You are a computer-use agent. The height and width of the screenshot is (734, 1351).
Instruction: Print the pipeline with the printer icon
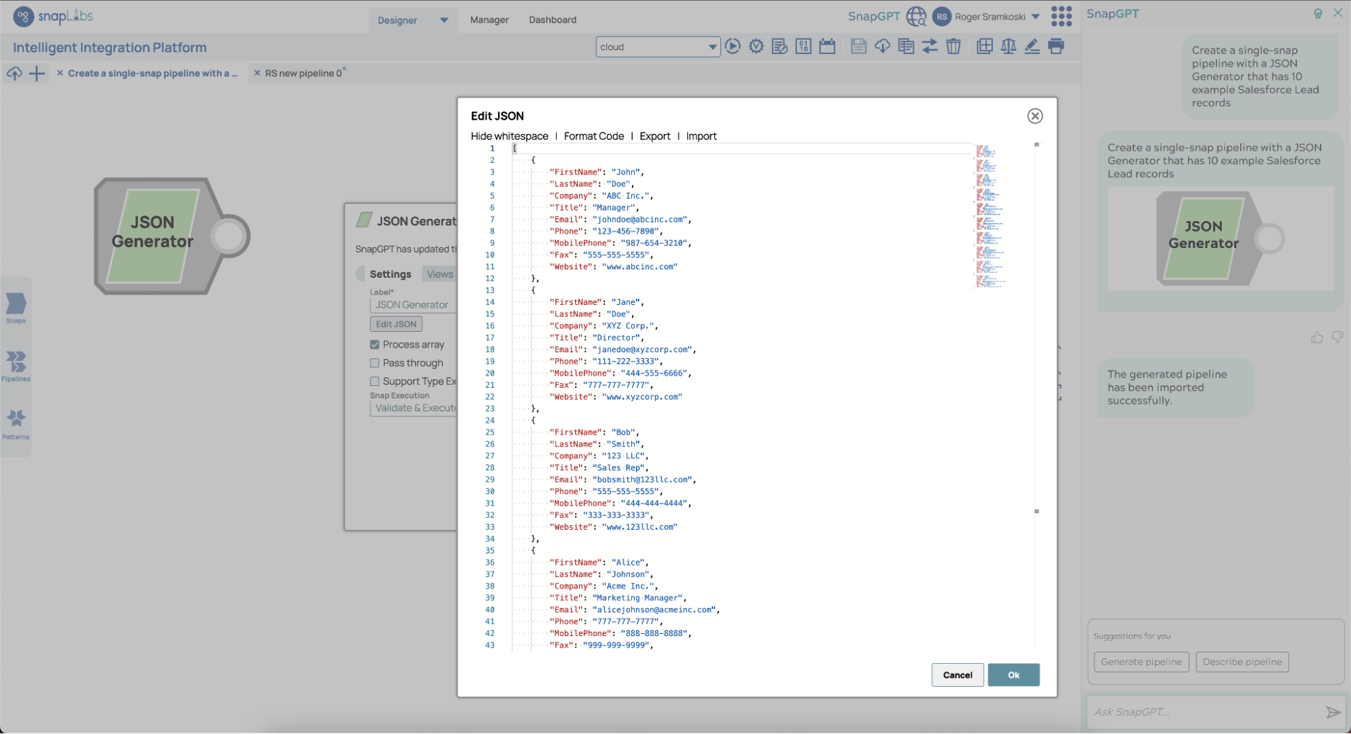[x=1056, y=46]
